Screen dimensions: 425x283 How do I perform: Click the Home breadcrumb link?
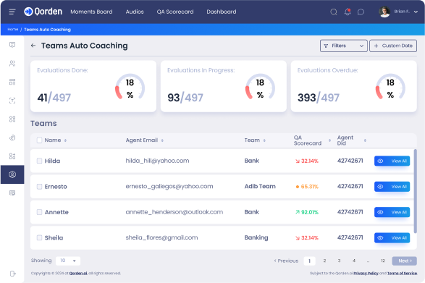coord(13,29)
